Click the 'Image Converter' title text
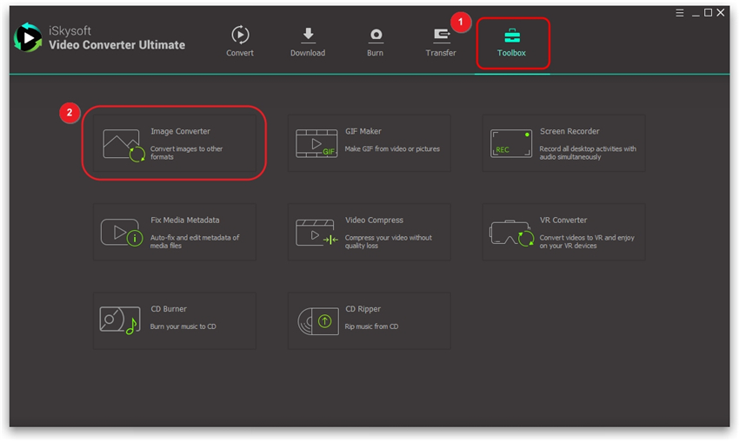 coord(180,132)
